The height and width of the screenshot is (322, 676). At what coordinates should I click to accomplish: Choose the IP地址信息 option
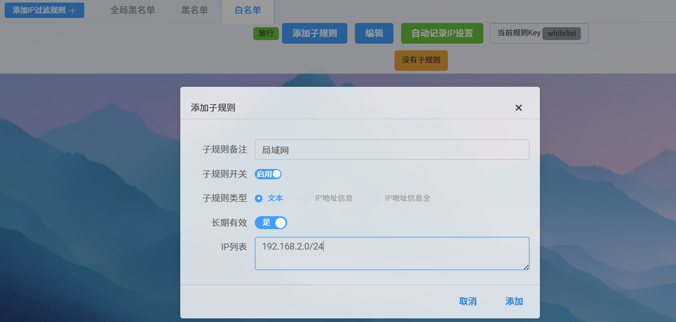coord(306,198)
